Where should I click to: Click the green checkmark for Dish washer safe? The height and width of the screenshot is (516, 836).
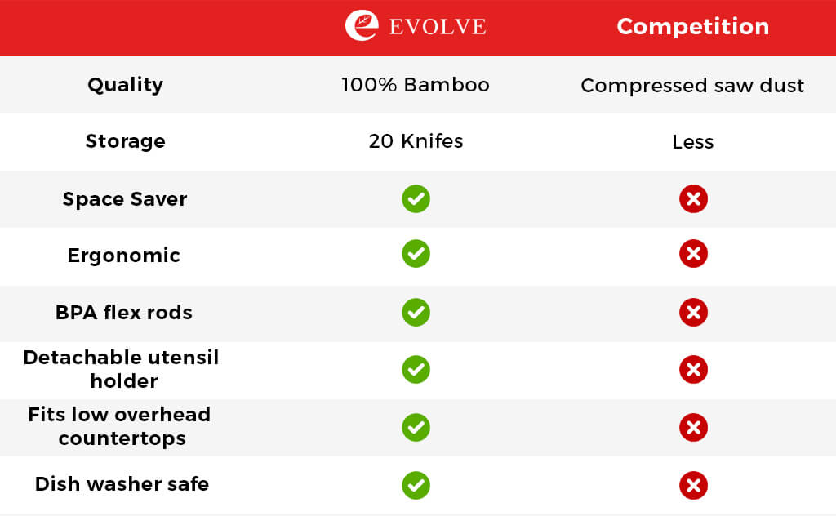pos(416,485)
